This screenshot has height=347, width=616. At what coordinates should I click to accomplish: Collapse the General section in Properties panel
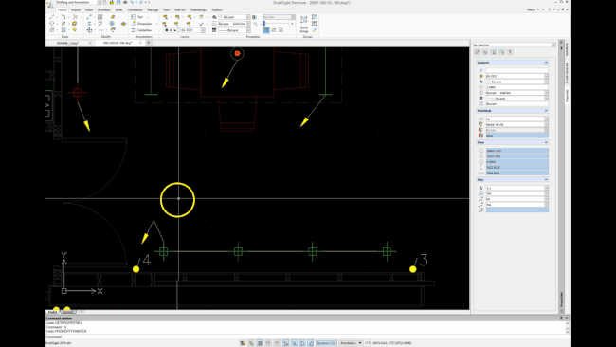pyautogui.click(x=546, y=63)
